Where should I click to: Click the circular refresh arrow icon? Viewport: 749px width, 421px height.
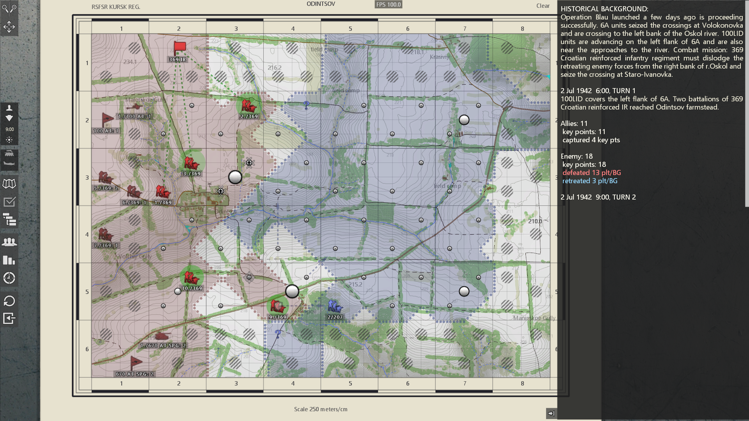tap(9, 301)
